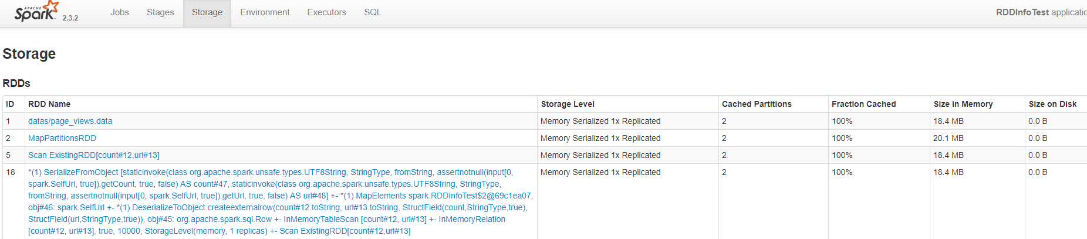Click the Apache Spark logo
Image resolution: width=1087 pixels, height=239 pixels.
[x=36, y=12]
